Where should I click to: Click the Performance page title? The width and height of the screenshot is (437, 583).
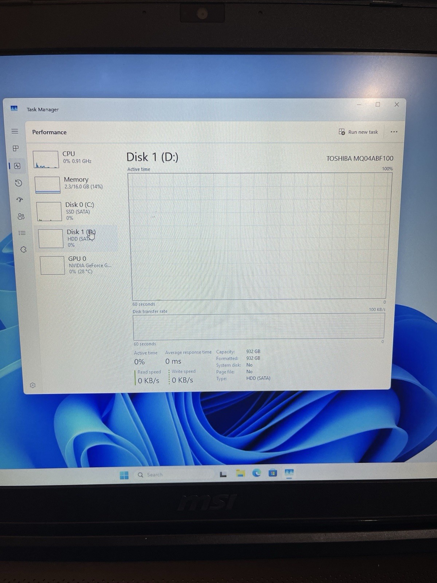[50, 132]
